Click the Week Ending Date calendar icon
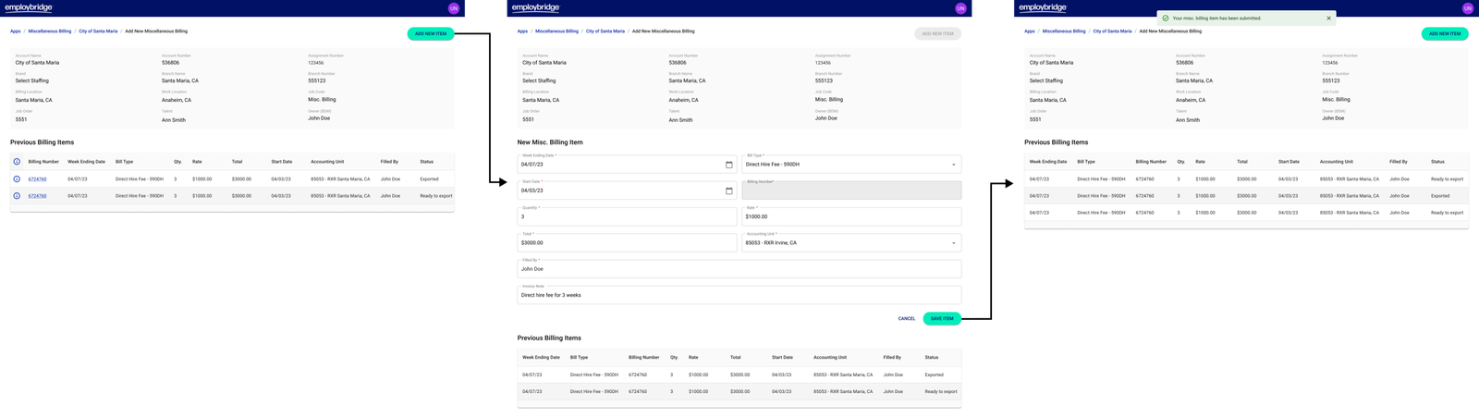This screenshot has height=418, width=1479. 728,165
